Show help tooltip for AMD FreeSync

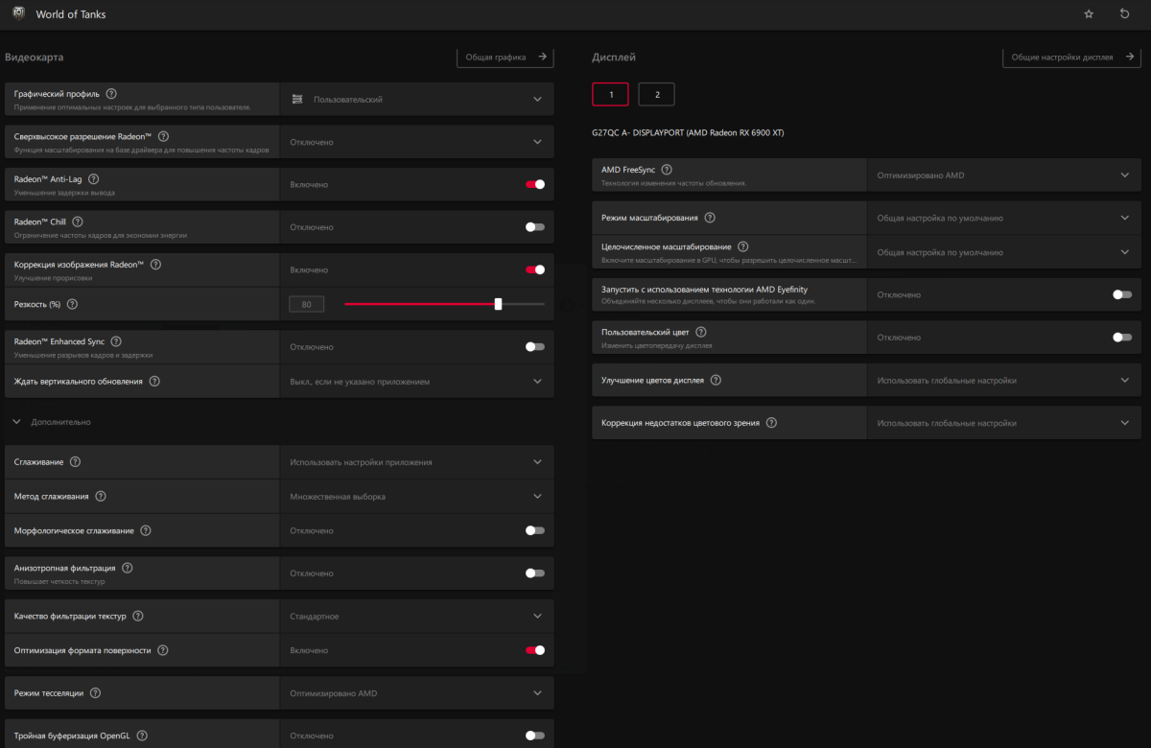[667, 170]
